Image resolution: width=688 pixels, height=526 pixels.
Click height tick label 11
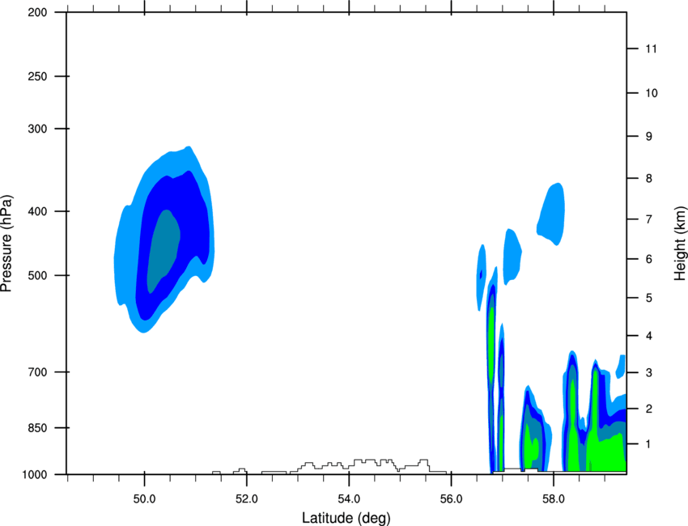(x=651, y=49)
